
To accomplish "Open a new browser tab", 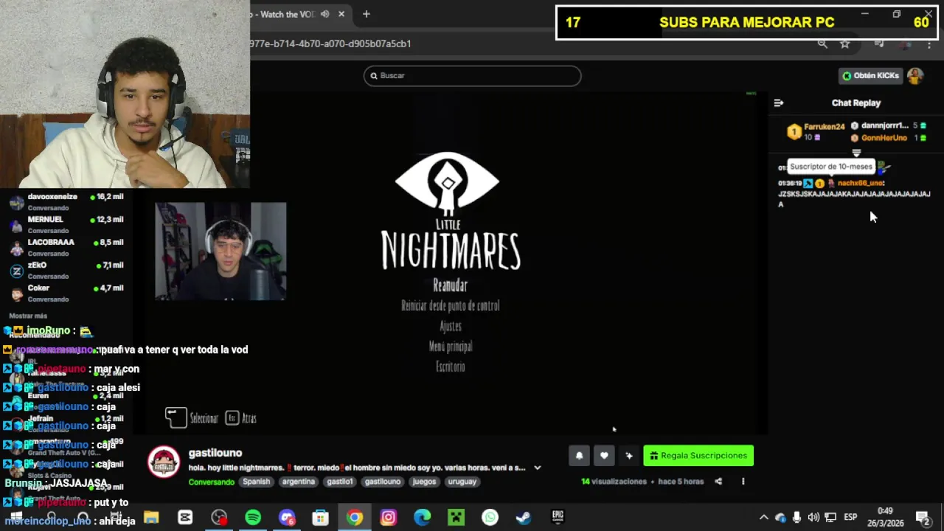I will 366,14.
